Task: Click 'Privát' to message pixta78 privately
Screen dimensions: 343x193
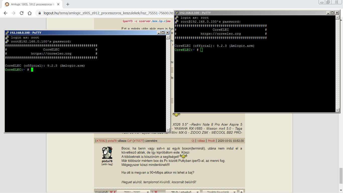Action: (211, 141)
